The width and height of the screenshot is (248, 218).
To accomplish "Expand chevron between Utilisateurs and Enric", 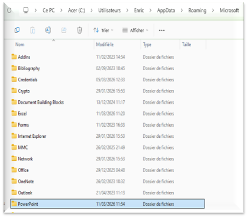I will [128, 10].
